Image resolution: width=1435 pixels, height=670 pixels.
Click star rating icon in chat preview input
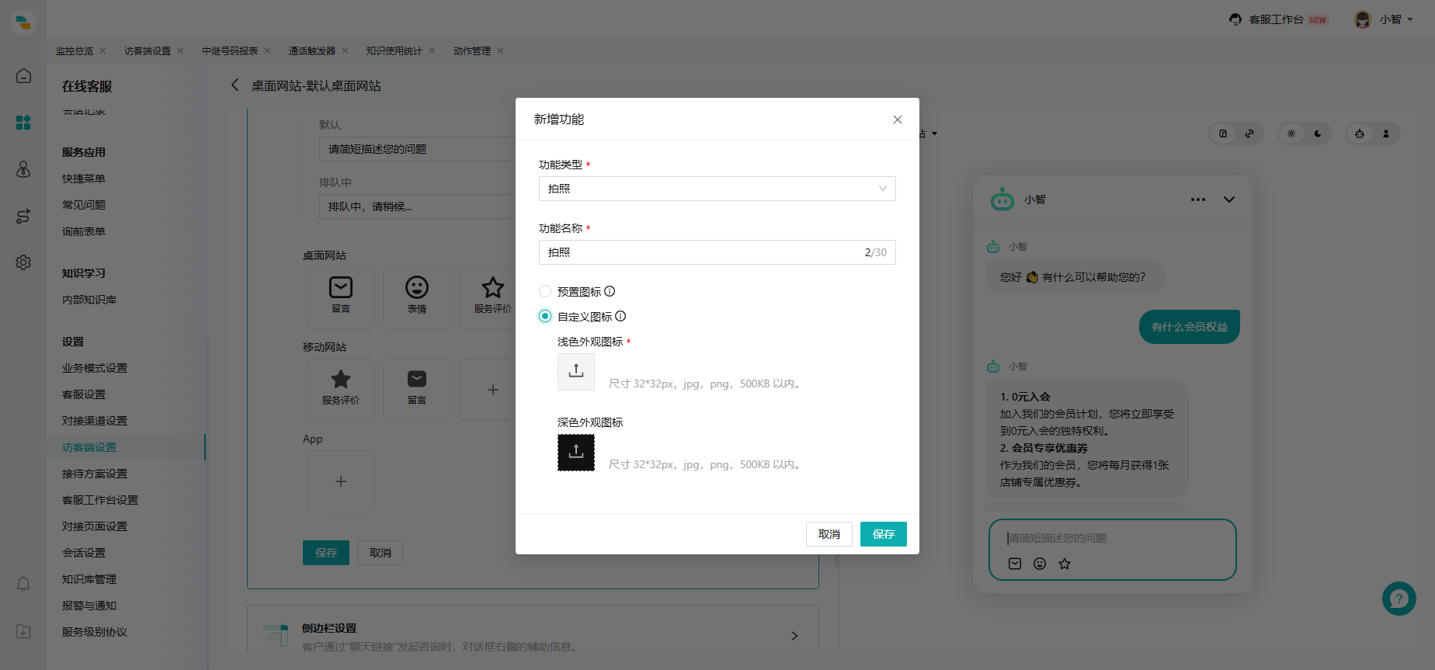point(1065,564)
